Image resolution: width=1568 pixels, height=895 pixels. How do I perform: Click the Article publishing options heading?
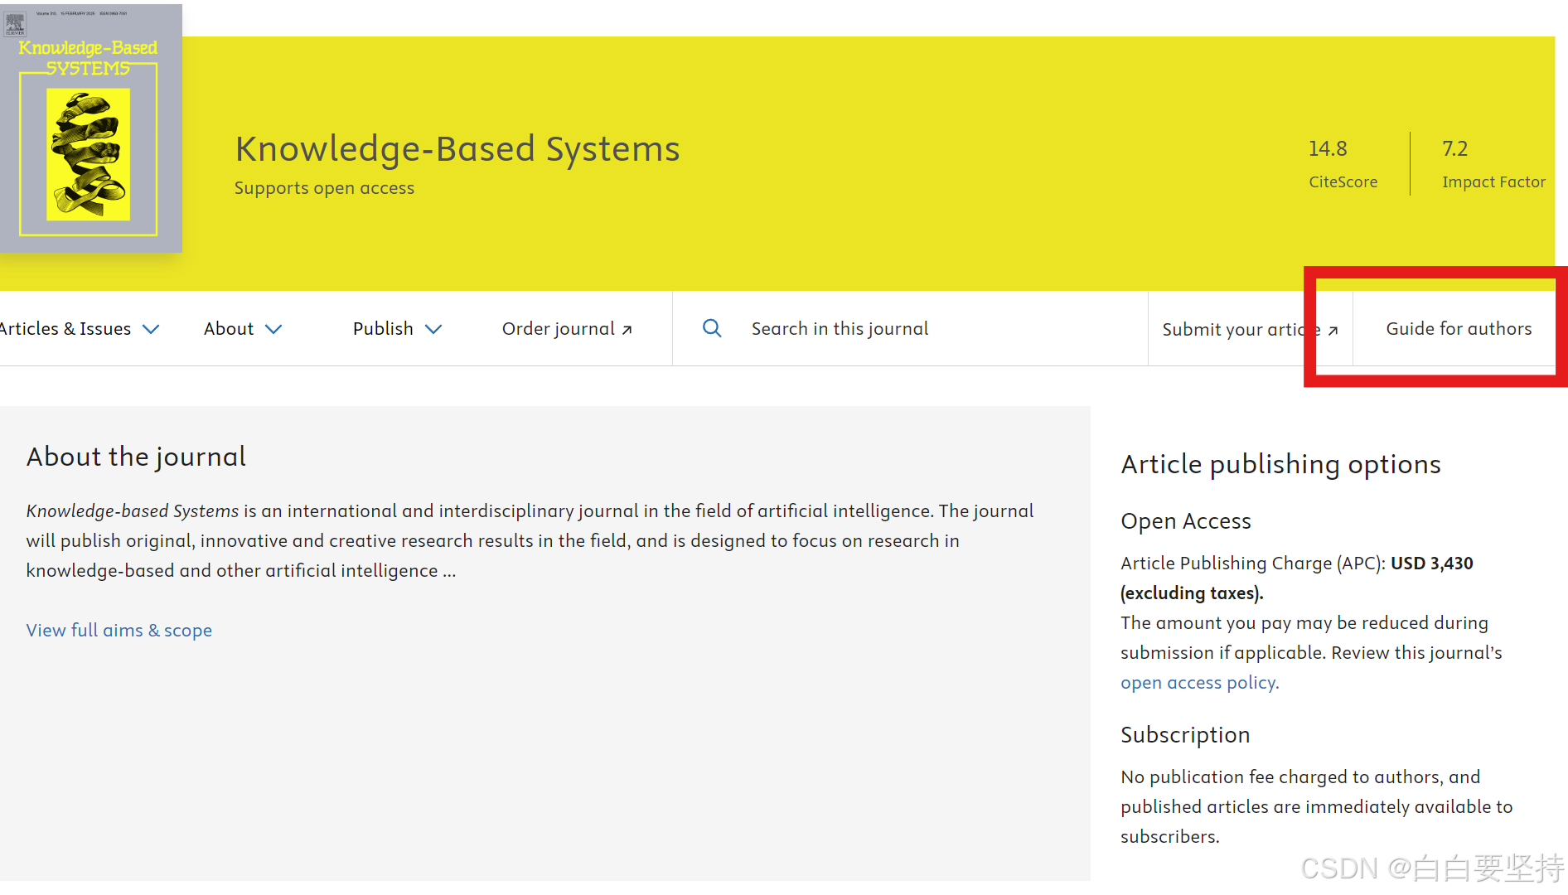1280,465
